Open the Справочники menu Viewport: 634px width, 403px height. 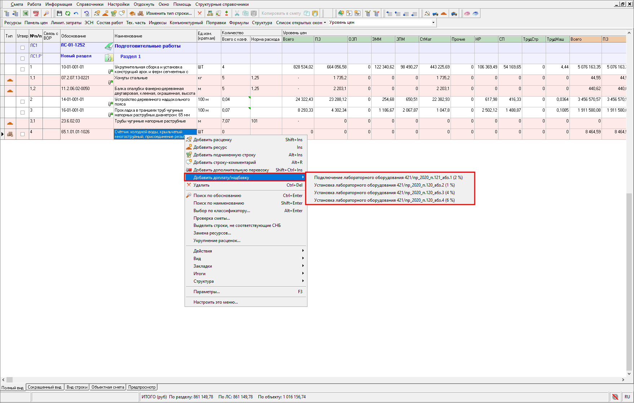click(90, 4)
